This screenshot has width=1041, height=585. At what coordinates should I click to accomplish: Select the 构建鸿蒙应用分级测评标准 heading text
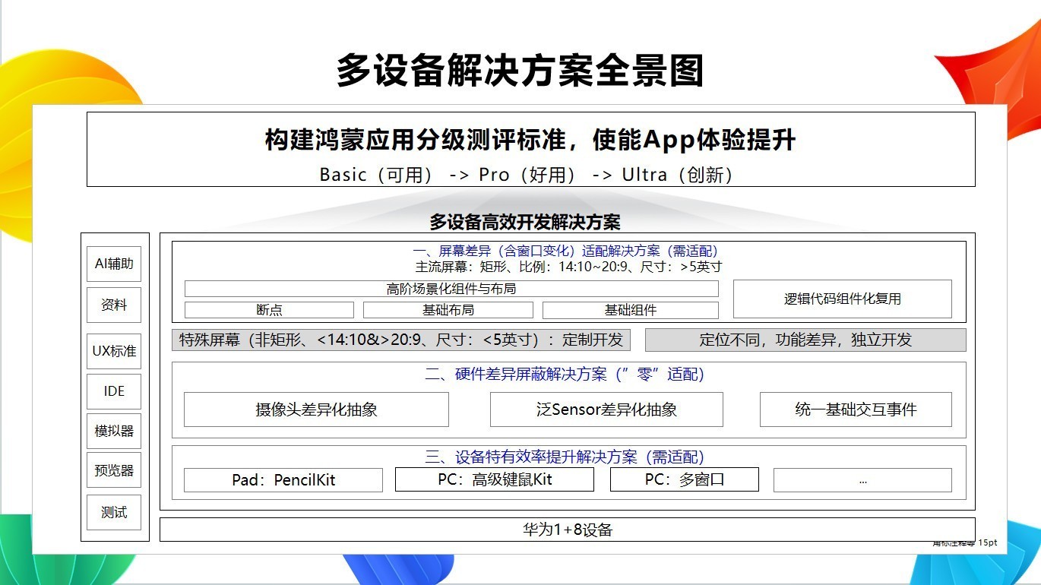(530, 140)
